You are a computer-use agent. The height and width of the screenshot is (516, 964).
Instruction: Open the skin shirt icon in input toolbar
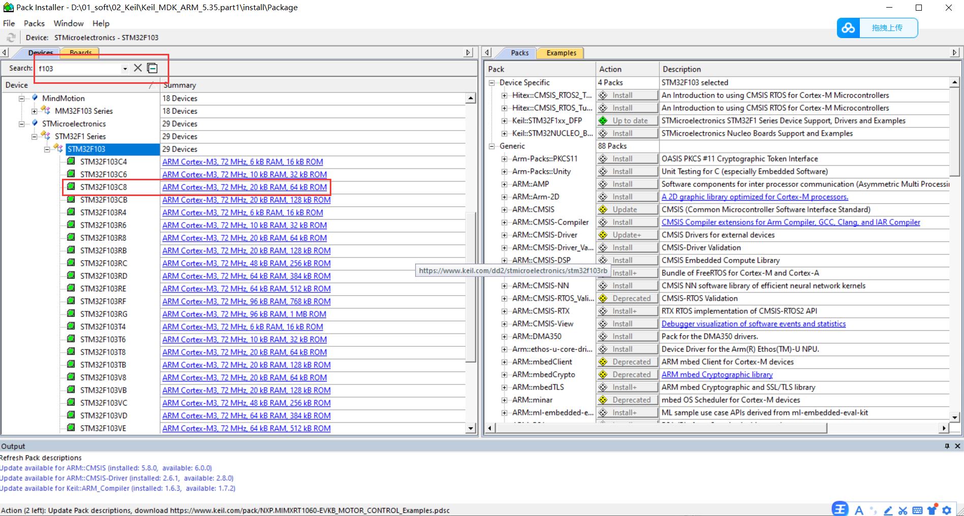[x=932, y=510]
